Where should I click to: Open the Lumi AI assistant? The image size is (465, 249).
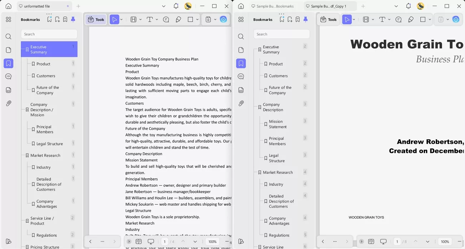point(223,19)
